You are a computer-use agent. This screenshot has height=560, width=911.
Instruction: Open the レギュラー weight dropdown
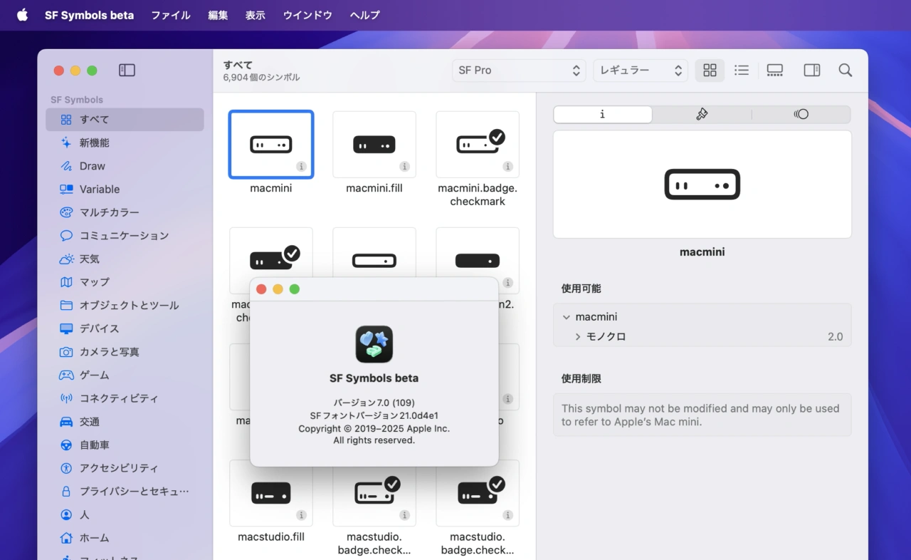(x=641, y=70)
